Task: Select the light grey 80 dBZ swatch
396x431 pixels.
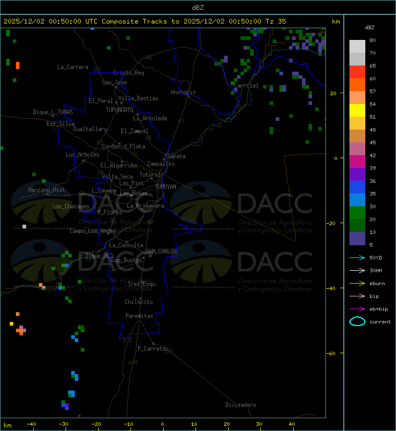Action: point(357,47)
